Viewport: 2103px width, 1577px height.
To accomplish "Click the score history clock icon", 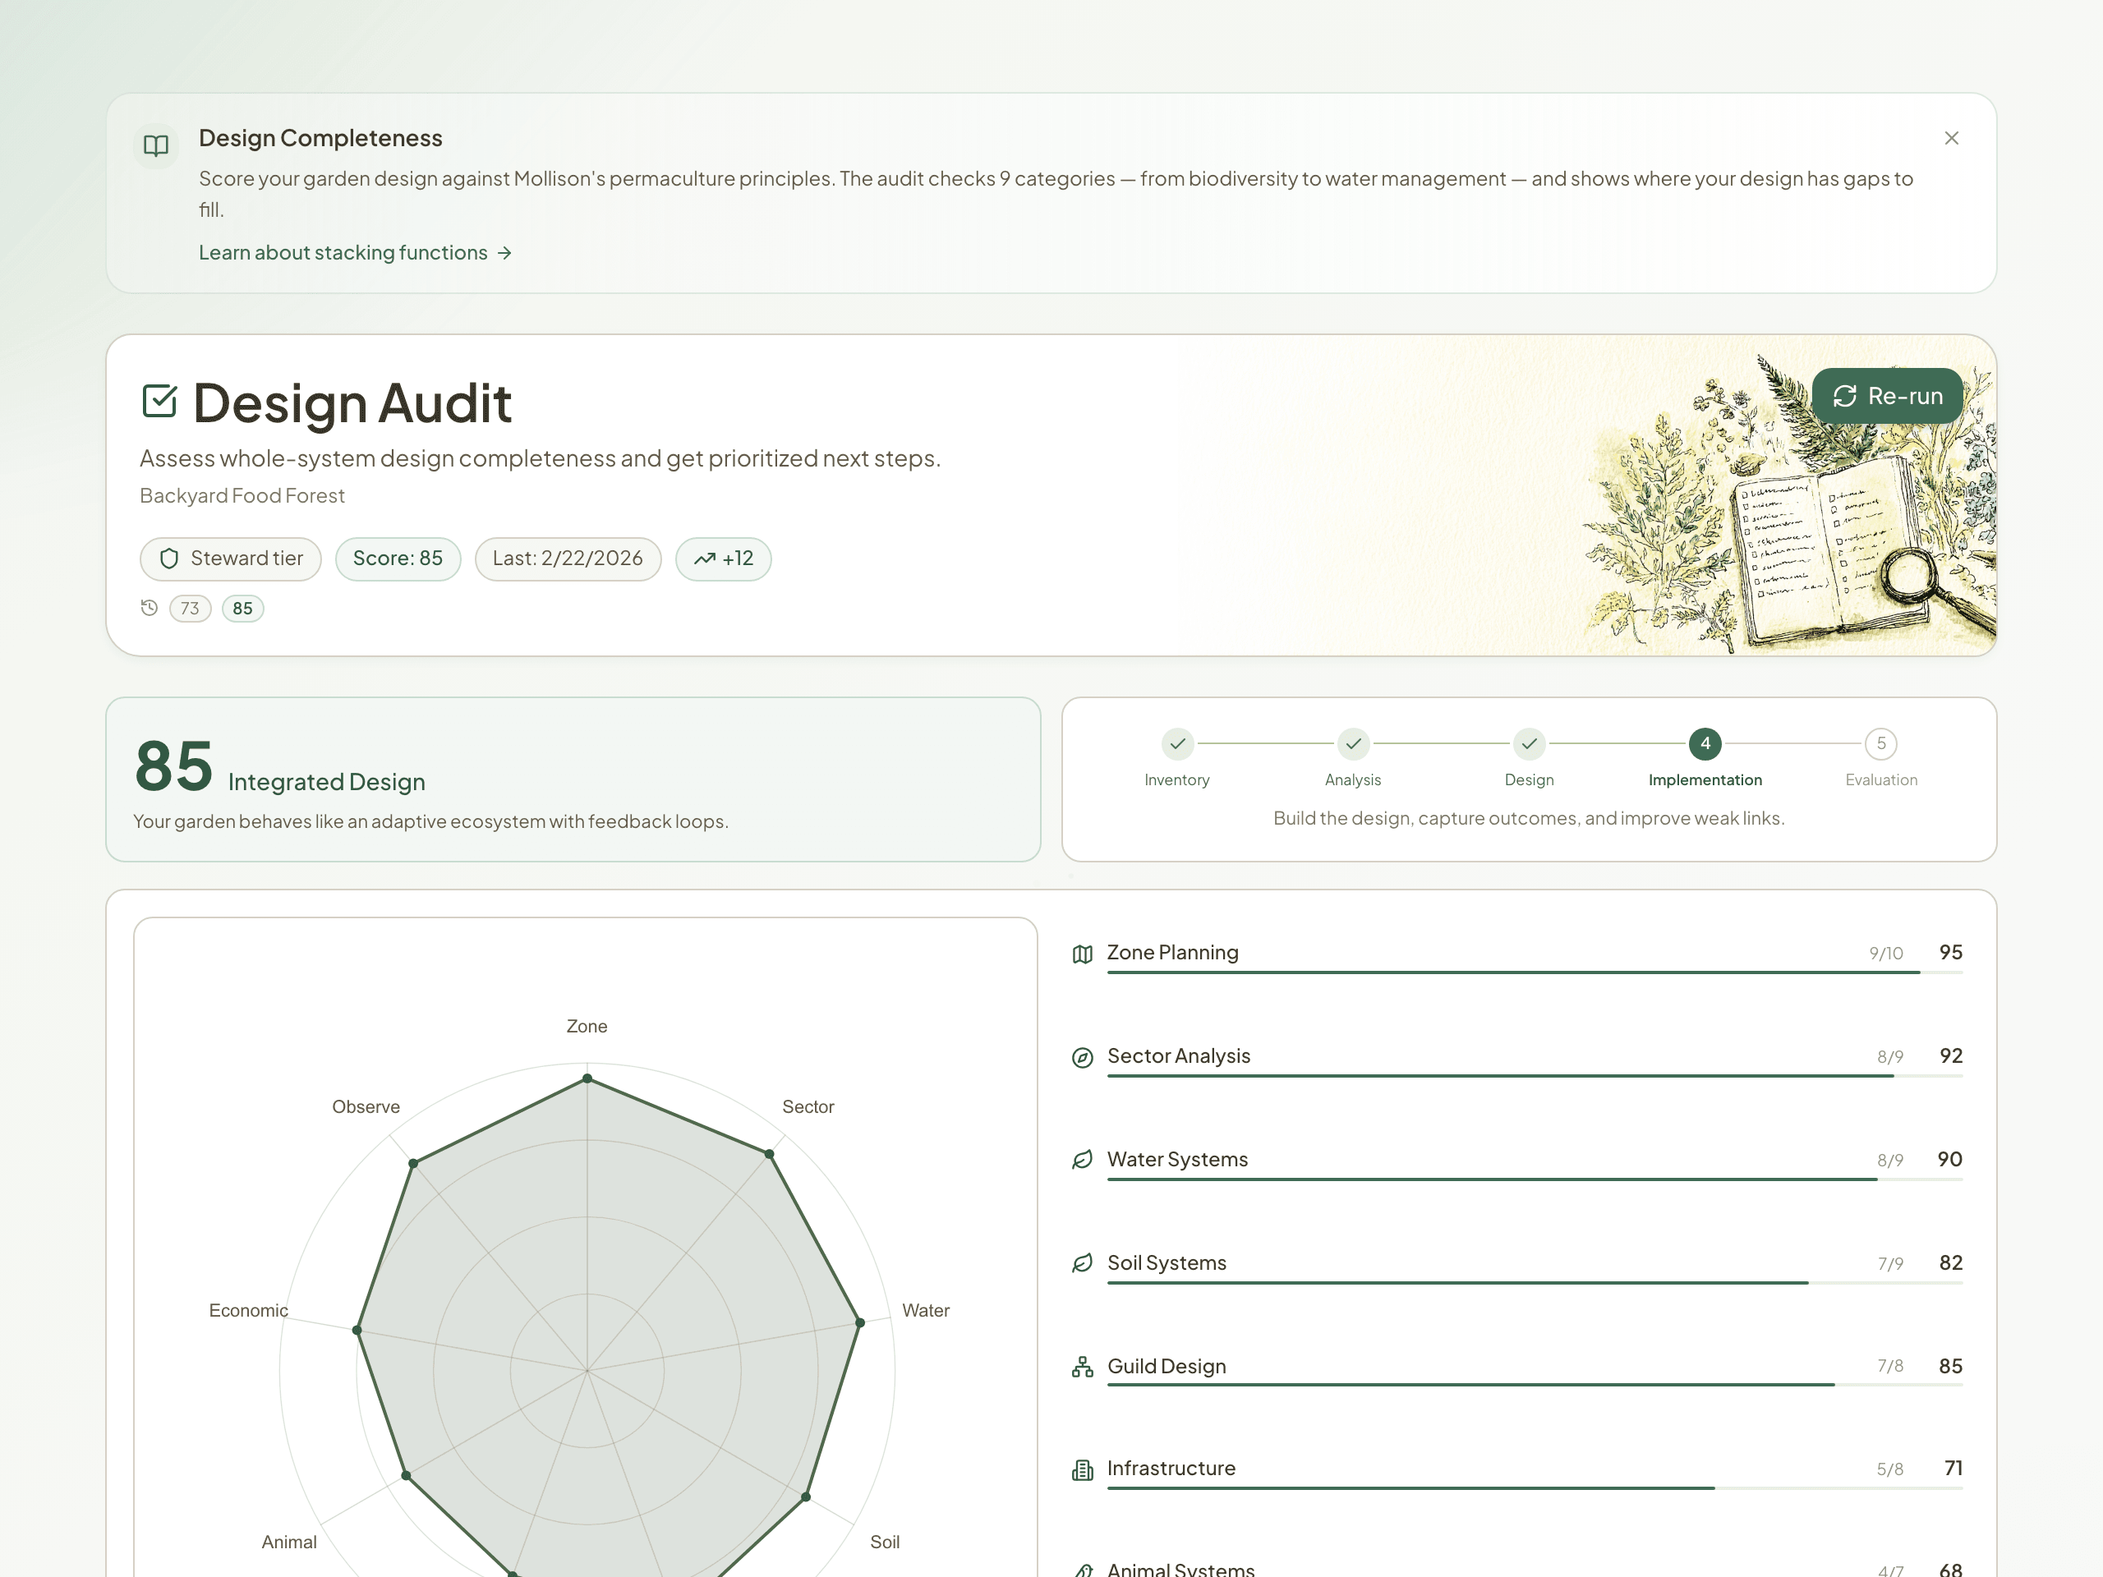I will (x=150, y=609).
